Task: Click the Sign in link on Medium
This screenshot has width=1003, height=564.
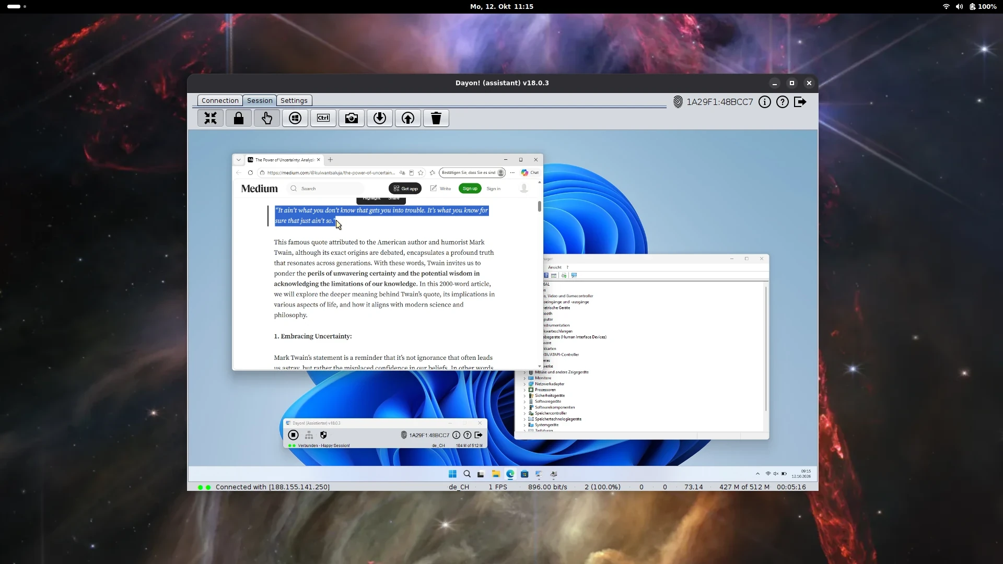Action: click(494, 189)
